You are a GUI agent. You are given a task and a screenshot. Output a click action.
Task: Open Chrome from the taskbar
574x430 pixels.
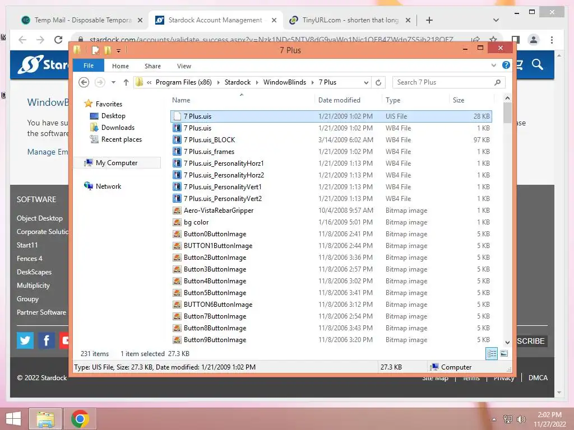pos(80,419)
